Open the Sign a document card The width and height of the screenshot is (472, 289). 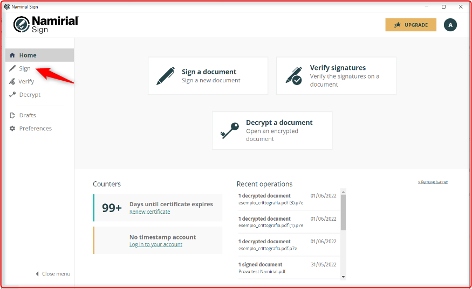tap(208, 76)
